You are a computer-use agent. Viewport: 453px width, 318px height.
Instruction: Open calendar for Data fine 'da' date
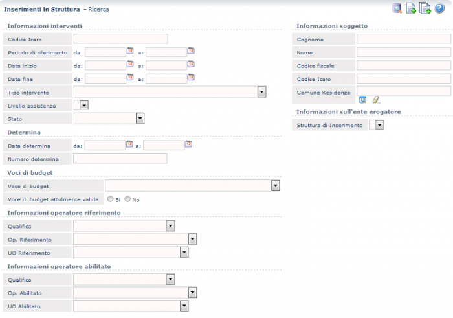pyautogui.click(x=130, y=77)
